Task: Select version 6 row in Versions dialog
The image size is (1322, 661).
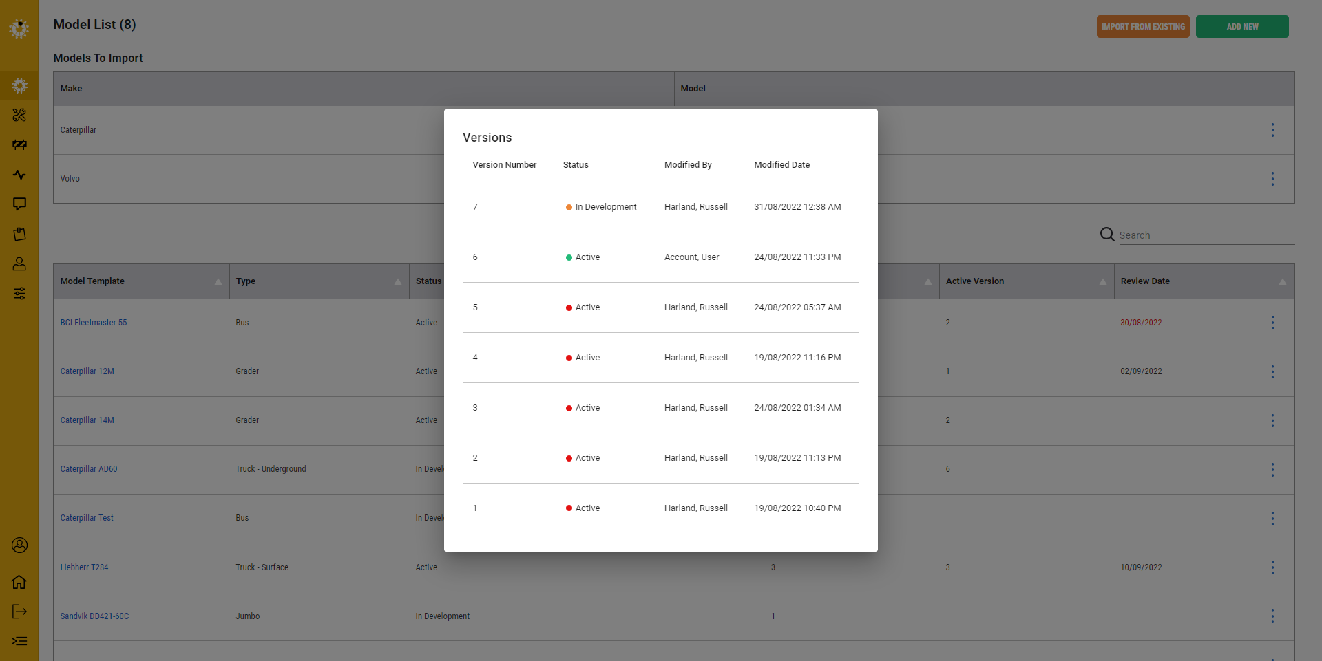Action: tap(661, 257)
